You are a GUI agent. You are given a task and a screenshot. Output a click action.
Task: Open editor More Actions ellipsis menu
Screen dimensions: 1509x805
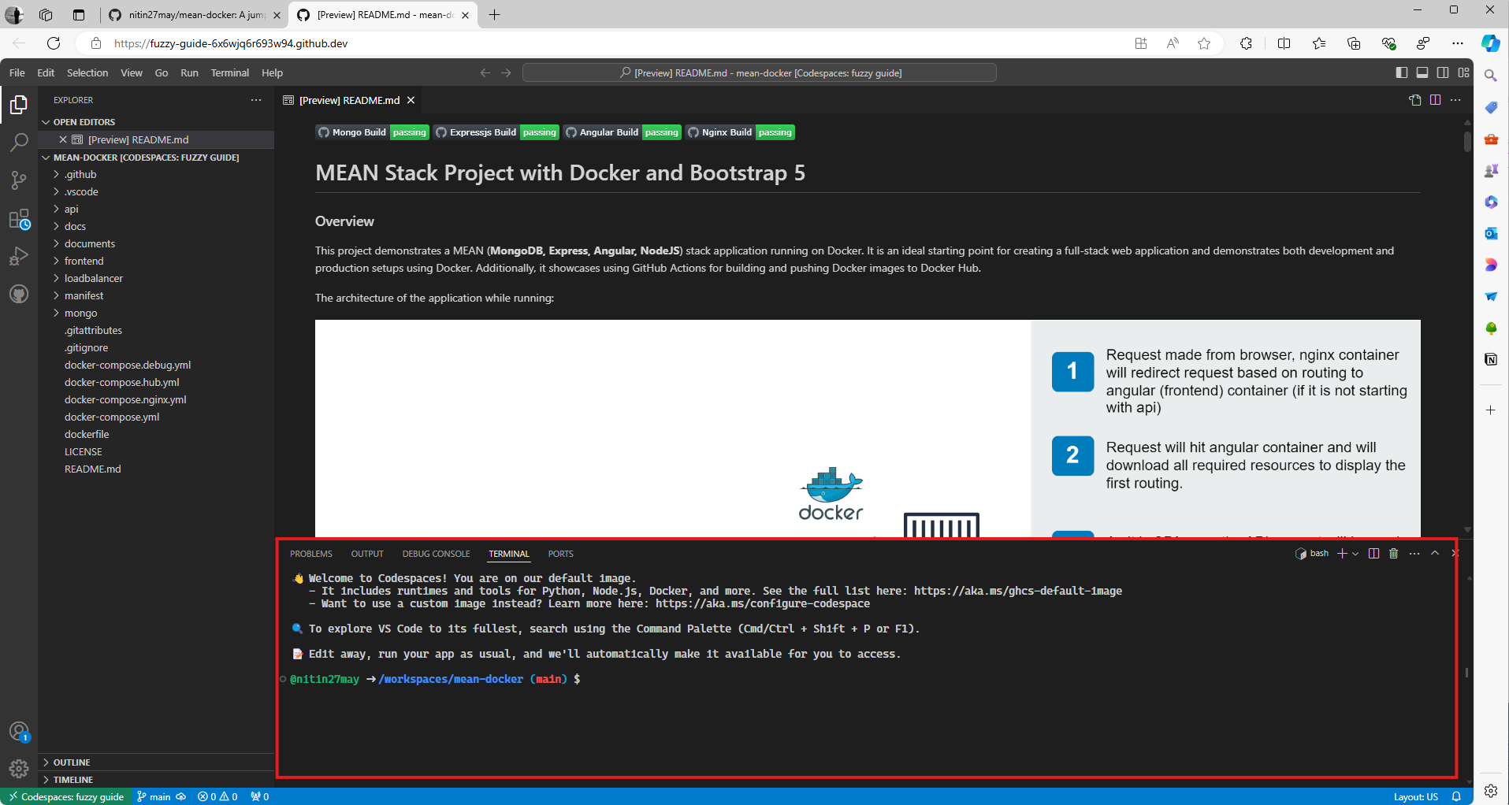click(1455, 100)
